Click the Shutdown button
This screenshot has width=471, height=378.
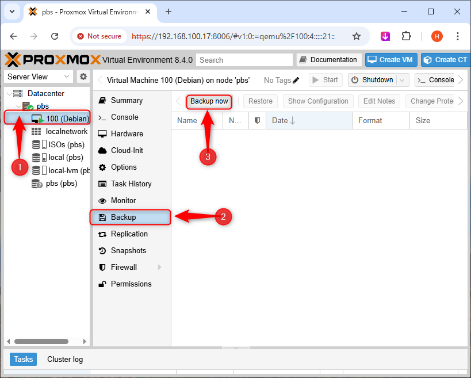tap(373, 80)
